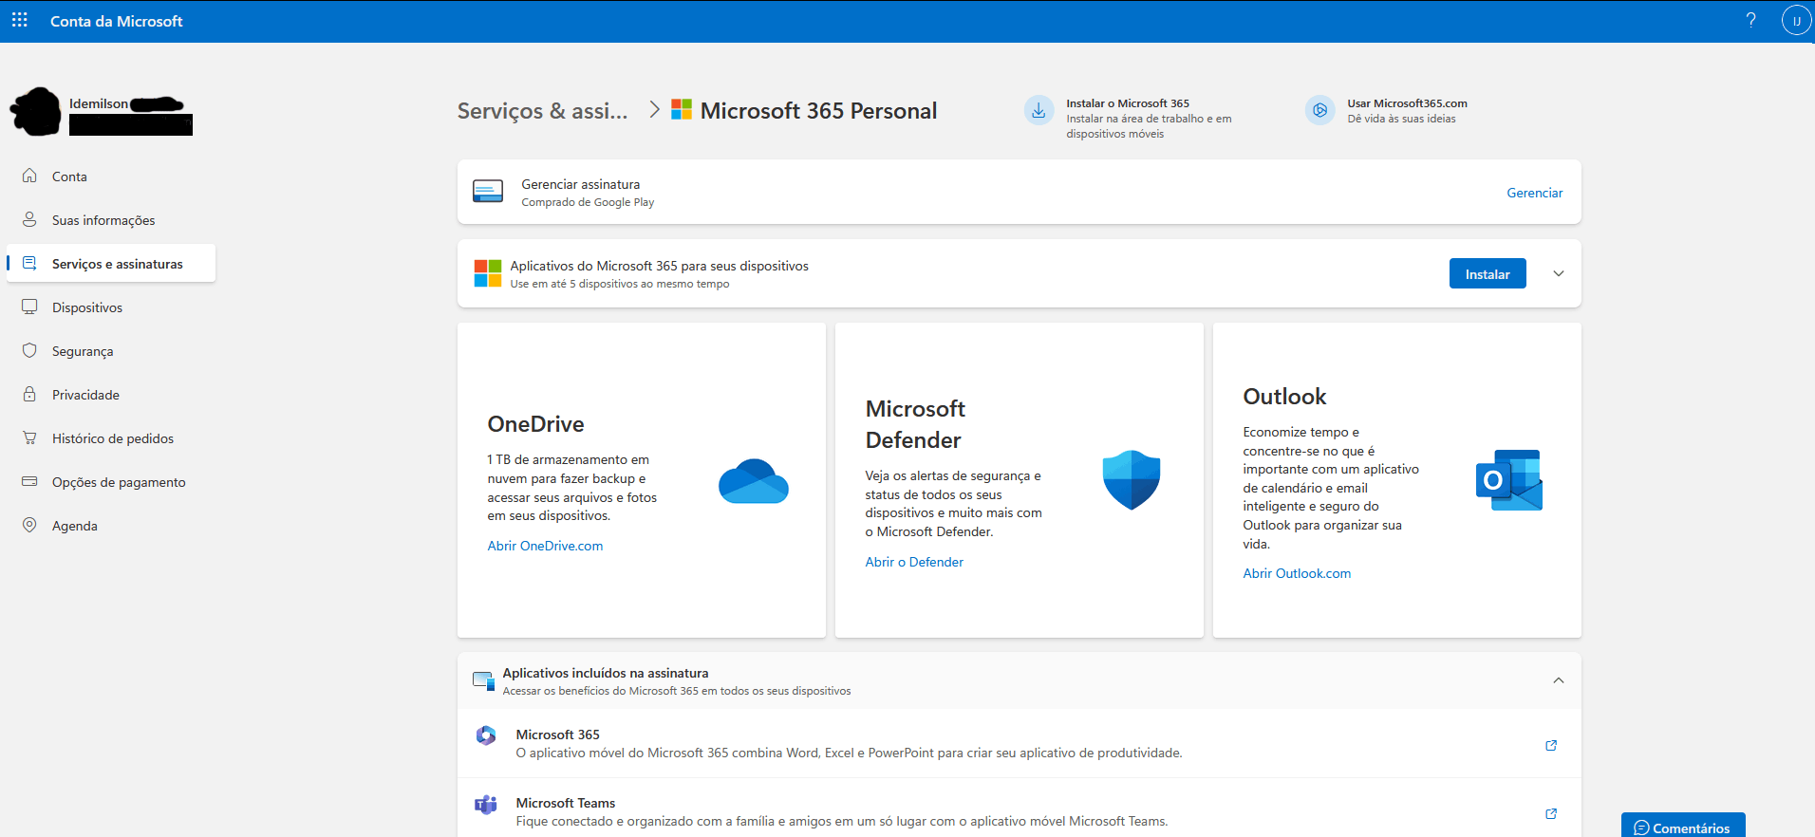Viewport: 1815px width, 837px height.
Task: Click the help question mark icon
Action: tap(1750, 20)
